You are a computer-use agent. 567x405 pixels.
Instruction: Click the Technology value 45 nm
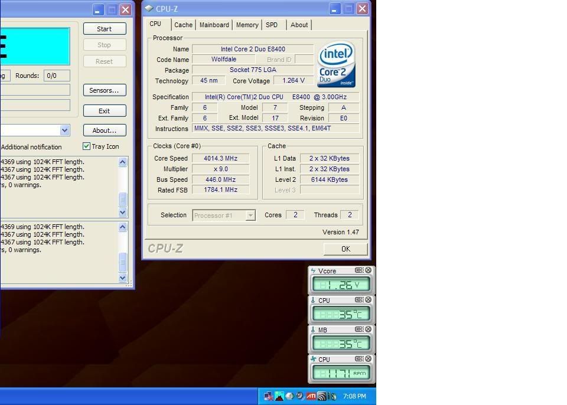[208, 80]
